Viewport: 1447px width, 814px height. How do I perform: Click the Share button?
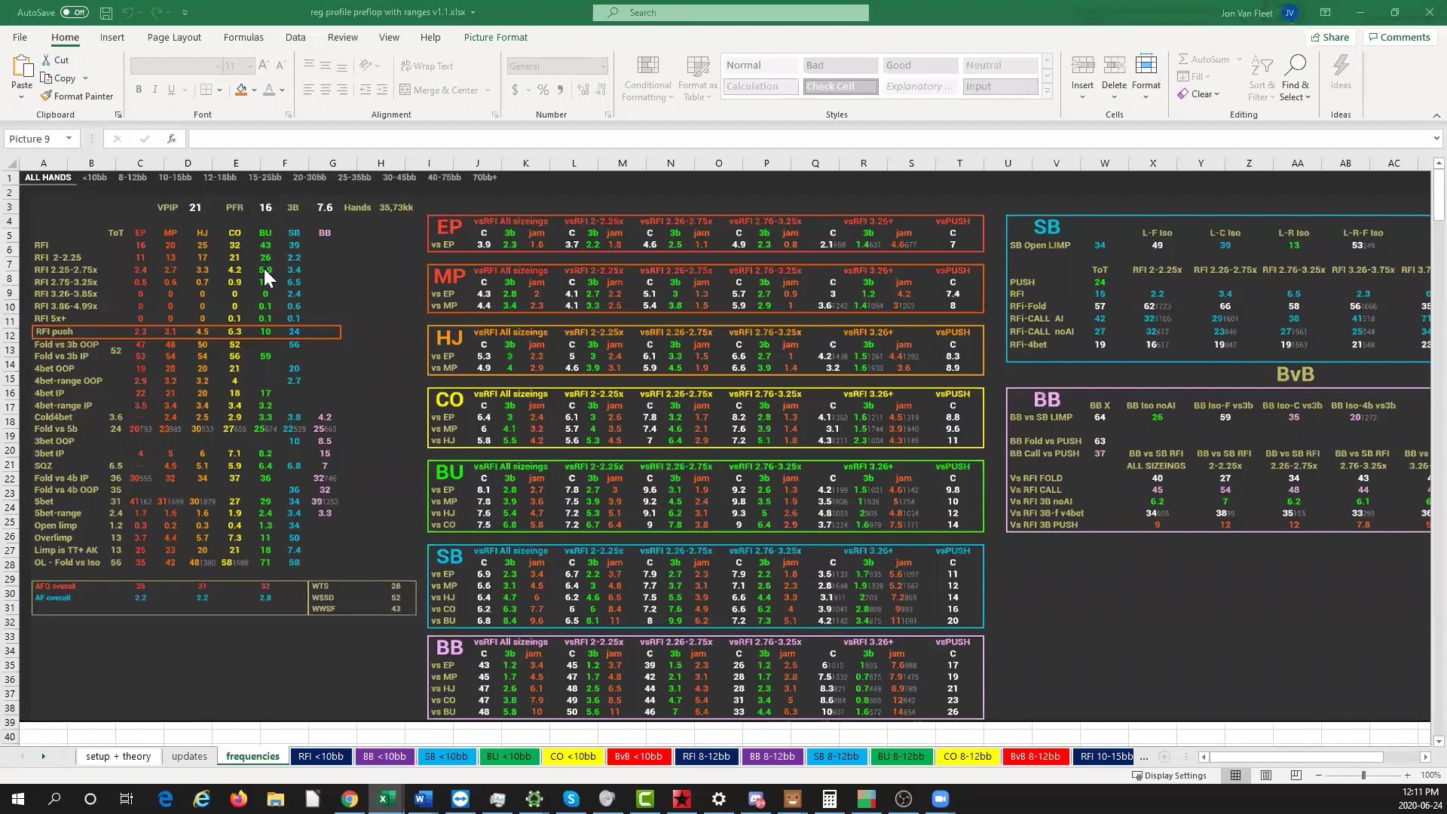(1330, 37)
